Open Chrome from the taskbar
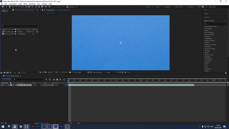 pyautogui.click(x=21, y=126)
